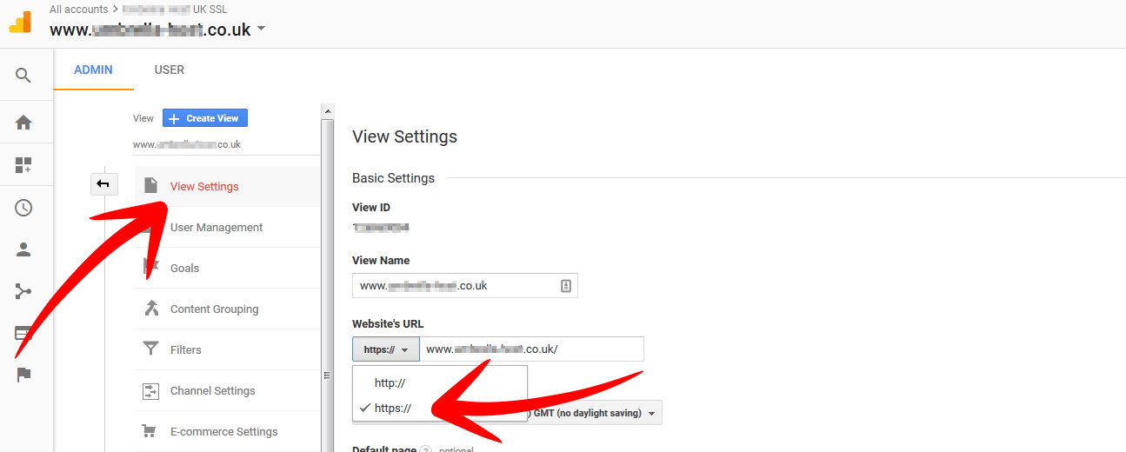
Task: Switch to the ADMIN tab
Action: coord(93,70)
